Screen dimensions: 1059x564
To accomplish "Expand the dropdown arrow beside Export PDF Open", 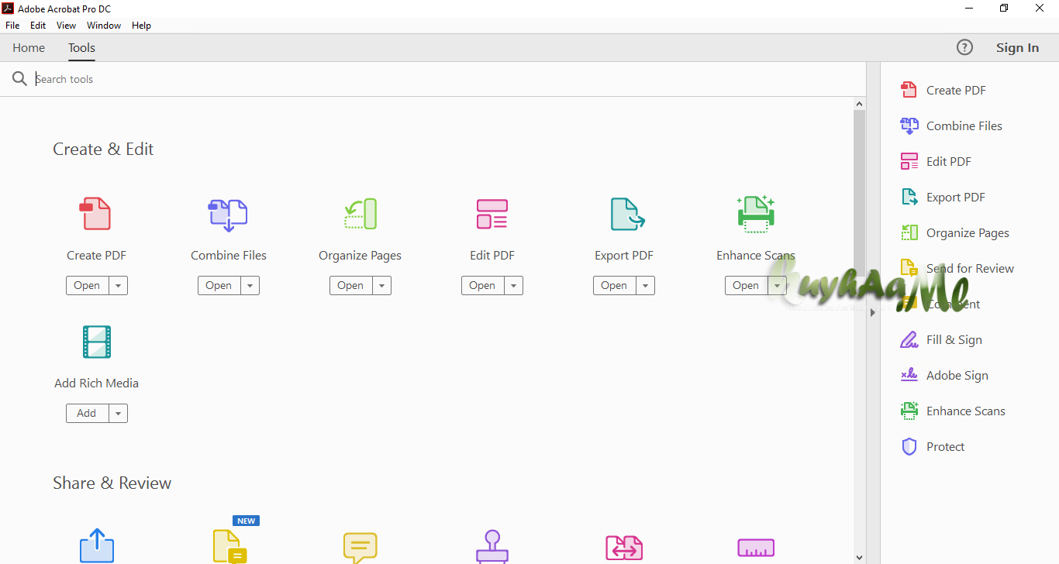I will [645, 285].
